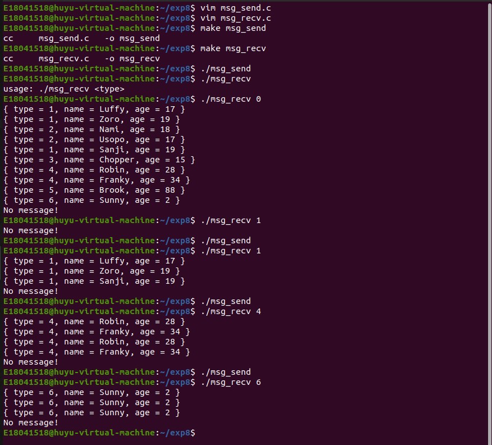The height and width of the screenshot is (445, 492).
Task: Click the 'usage: ./msg_recv <type>' line
Action: tap(63, 89)
